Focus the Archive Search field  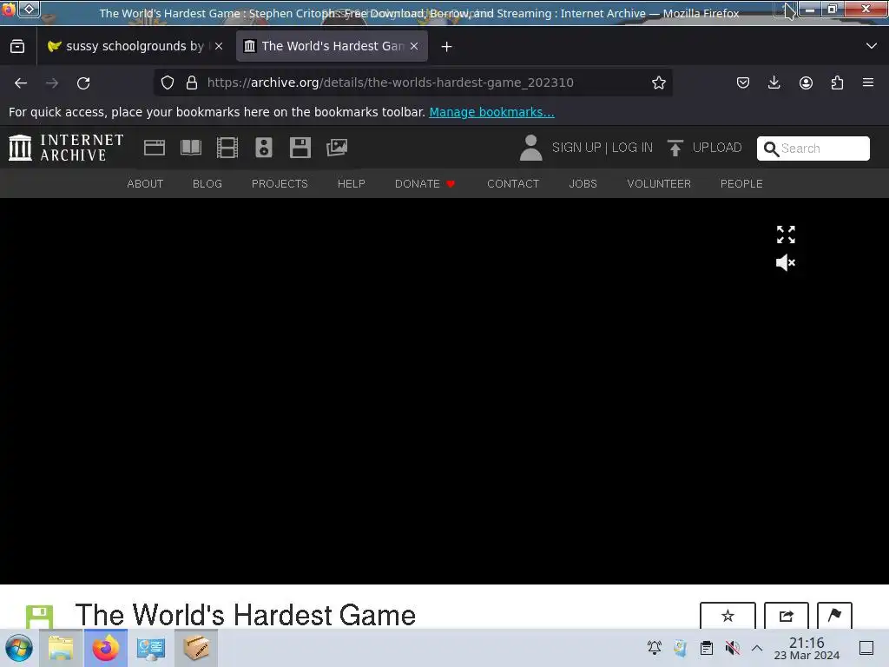(813, 149)
